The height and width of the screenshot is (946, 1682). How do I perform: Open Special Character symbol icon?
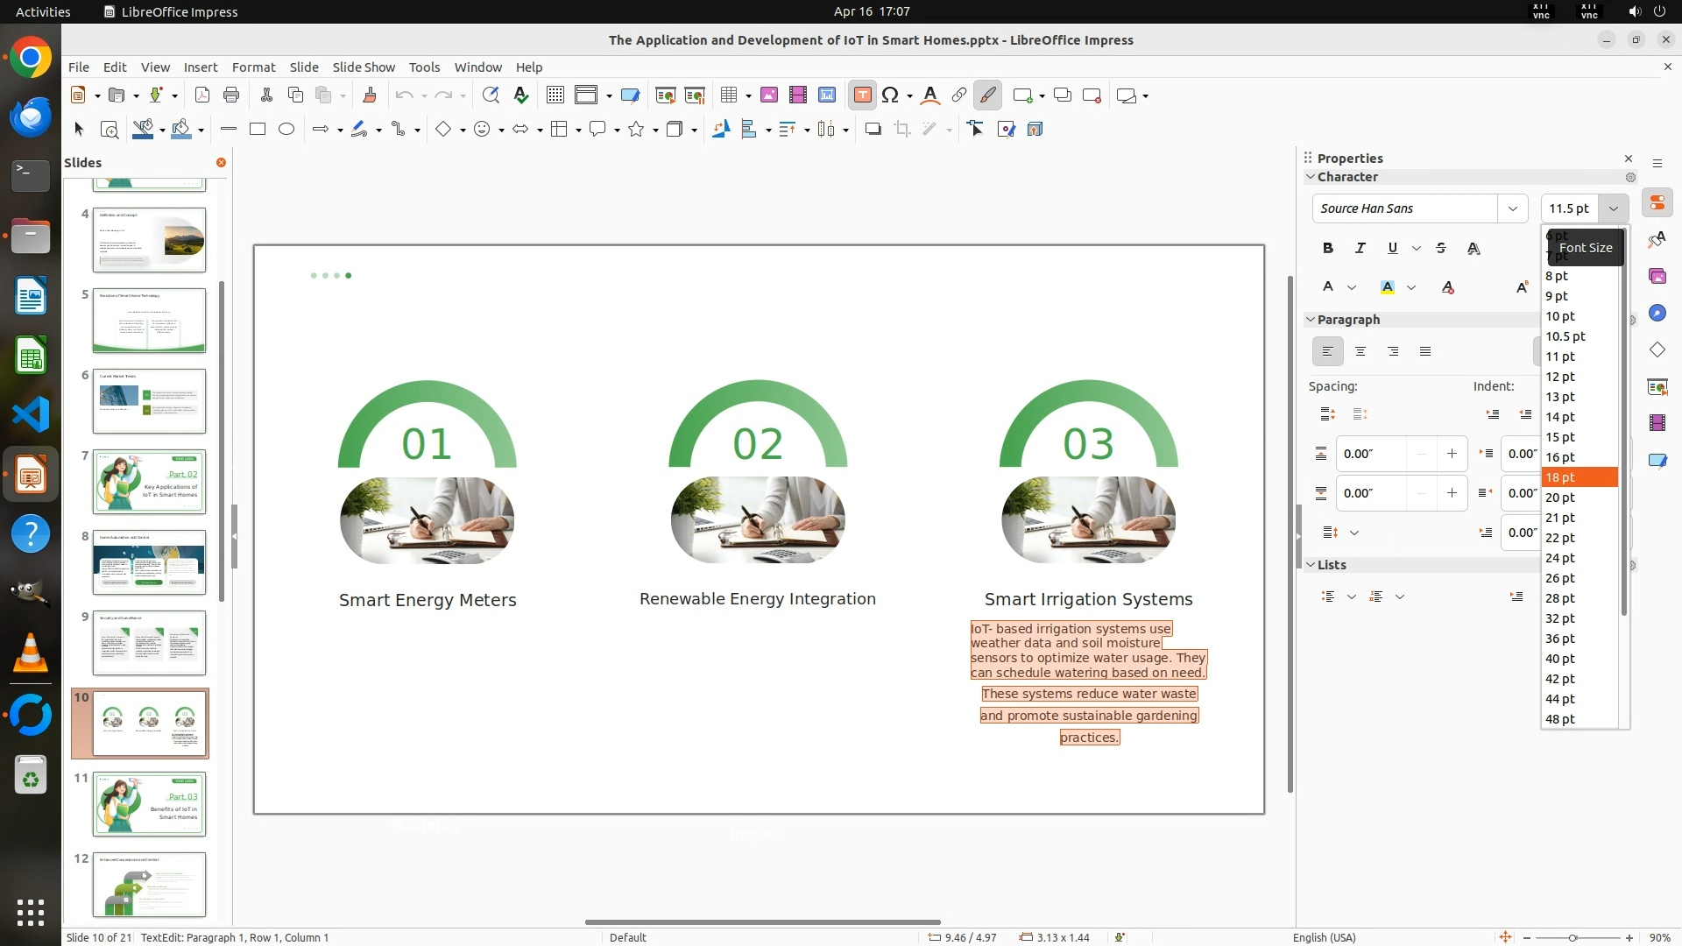coord(890,95)
